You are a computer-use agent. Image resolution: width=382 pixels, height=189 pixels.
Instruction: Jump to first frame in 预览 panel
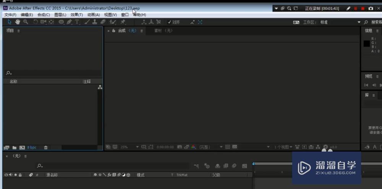click(x=366, y=85)
